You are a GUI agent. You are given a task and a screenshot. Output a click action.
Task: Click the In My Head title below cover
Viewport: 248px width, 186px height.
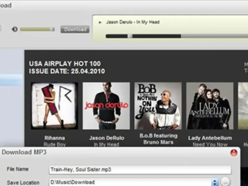click(x=106, y=144)
